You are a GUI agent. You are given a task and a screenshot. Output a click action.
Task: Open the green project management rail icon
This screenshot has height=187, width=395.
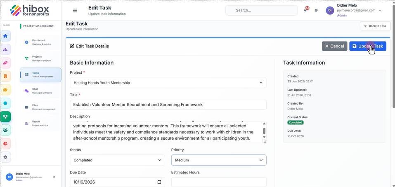(x=5, y=117)
